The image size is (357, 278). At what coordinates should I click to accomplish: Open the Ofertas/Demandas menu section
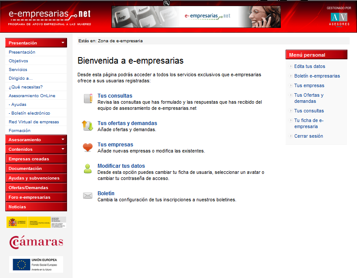click(36, 187)
